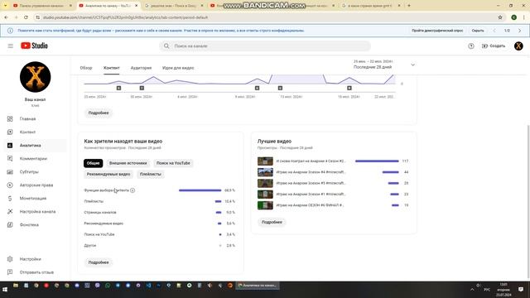Click the Рекомендуемые видео traffic row label
Image resolution: width=530 pixels, height=298 pixels.
point(104,223)
